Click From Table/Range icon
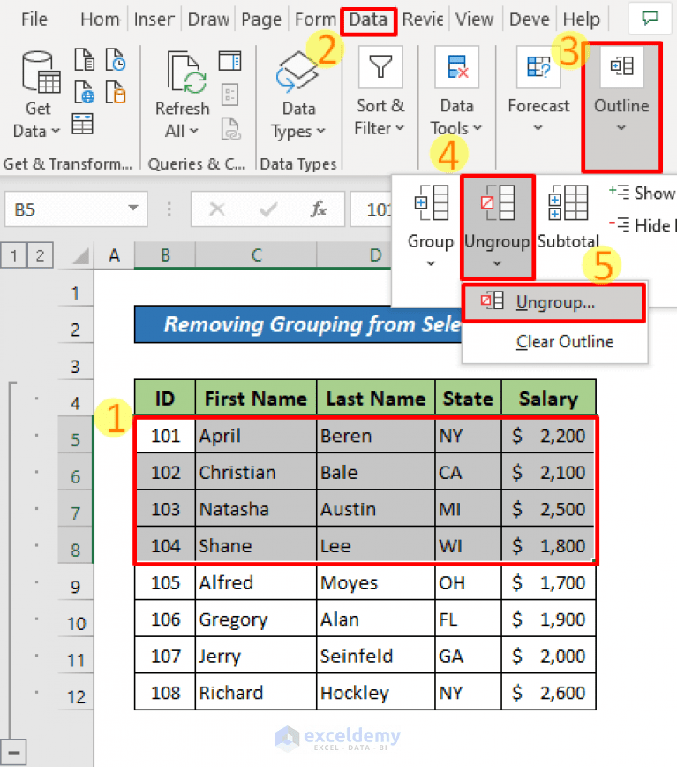Screen dimensions: 677x767 click(x=83, y=124)
